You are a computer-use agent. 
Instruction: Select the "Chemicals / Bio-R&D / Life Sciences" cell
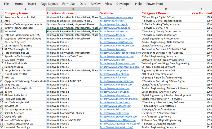(x=166, y=78)
